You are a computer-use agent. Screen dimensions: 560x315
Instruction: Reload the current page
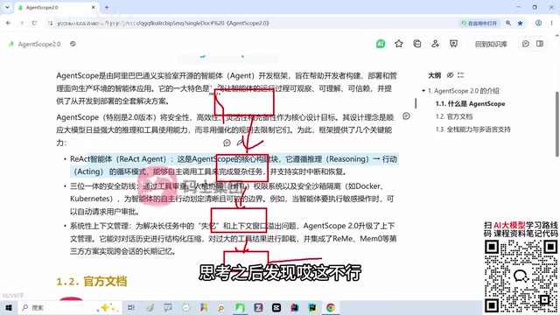click(34, 24)
